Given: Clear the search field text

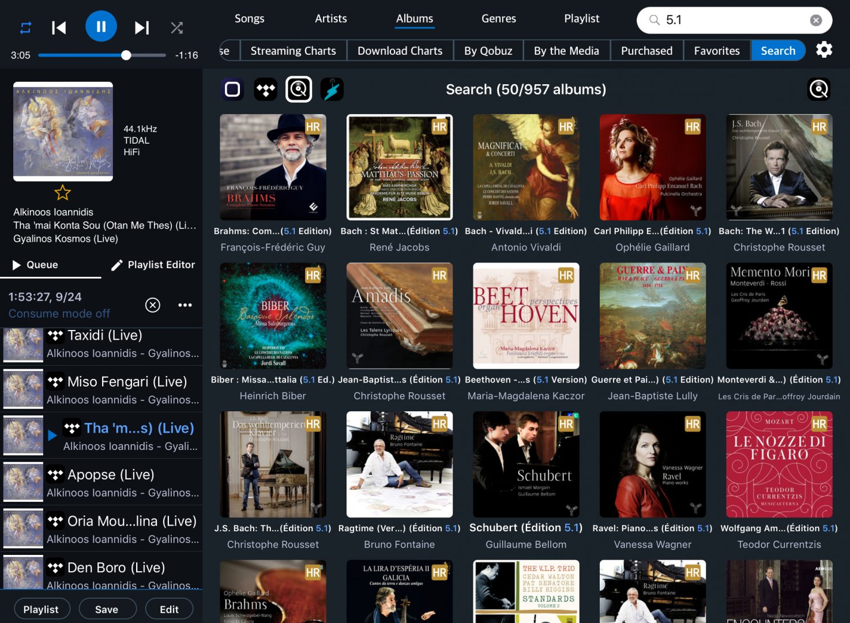Looking at the screenshot, I should (x=816, y=20).
